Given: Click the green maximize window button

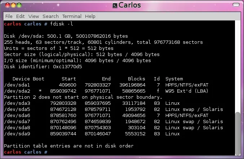Looking at the screenshot, I should coord(19,5).
